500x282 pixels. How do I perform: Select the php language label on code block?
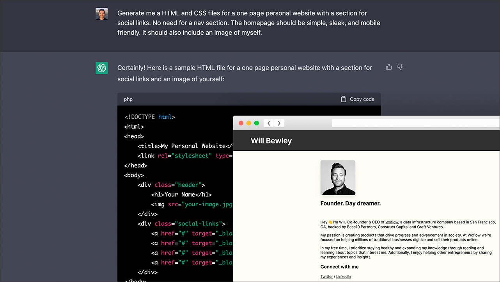click(x=128, y=99)
